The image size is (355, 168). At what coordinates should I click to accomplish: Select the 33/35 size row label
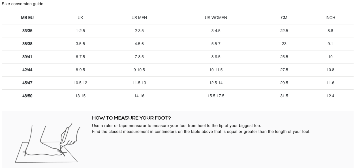(27, 31)
